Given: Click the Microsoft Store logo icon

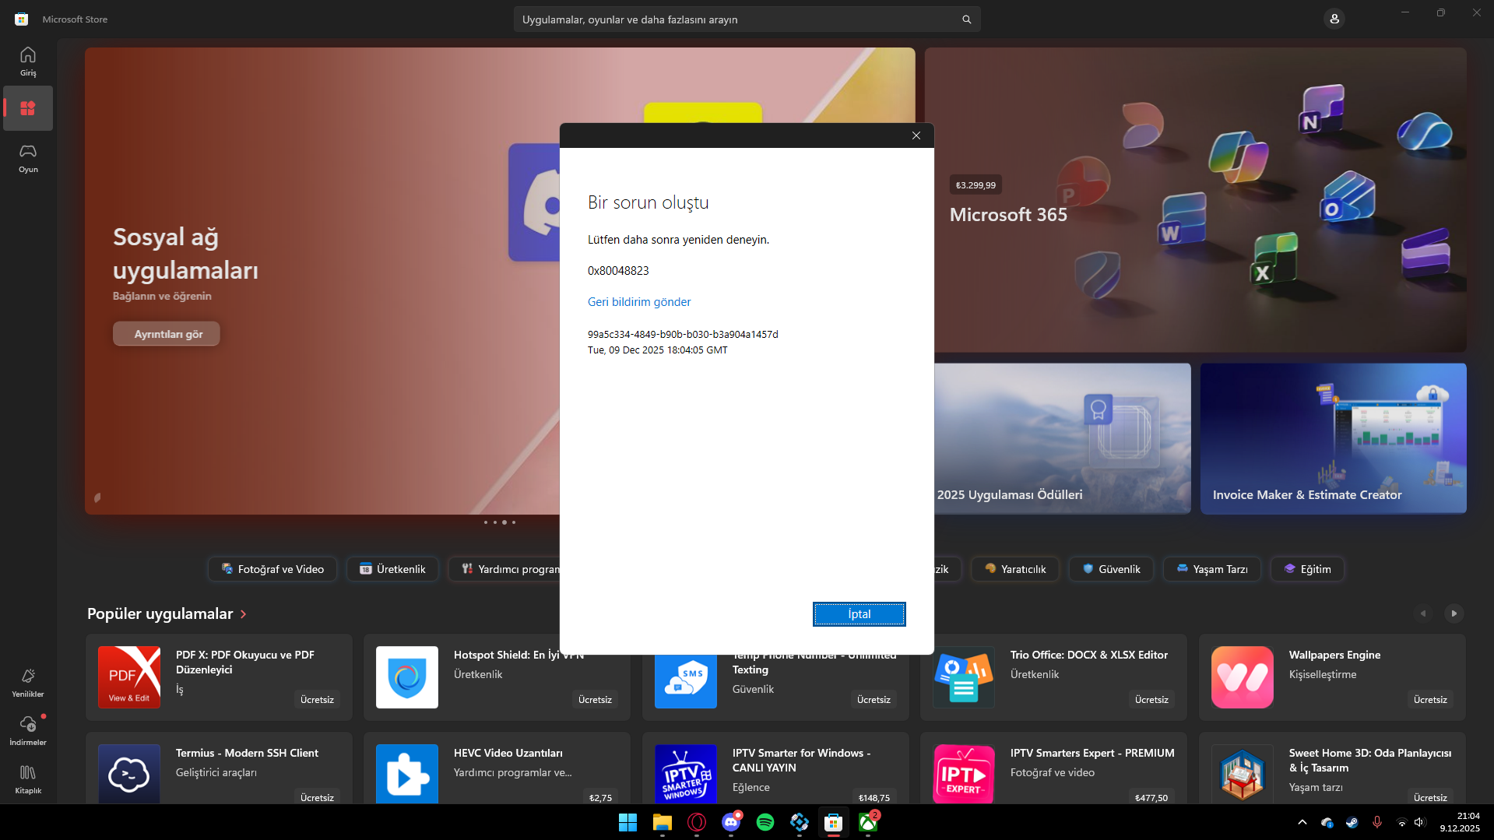Looking at the screenshot, I should click(22, 19).
